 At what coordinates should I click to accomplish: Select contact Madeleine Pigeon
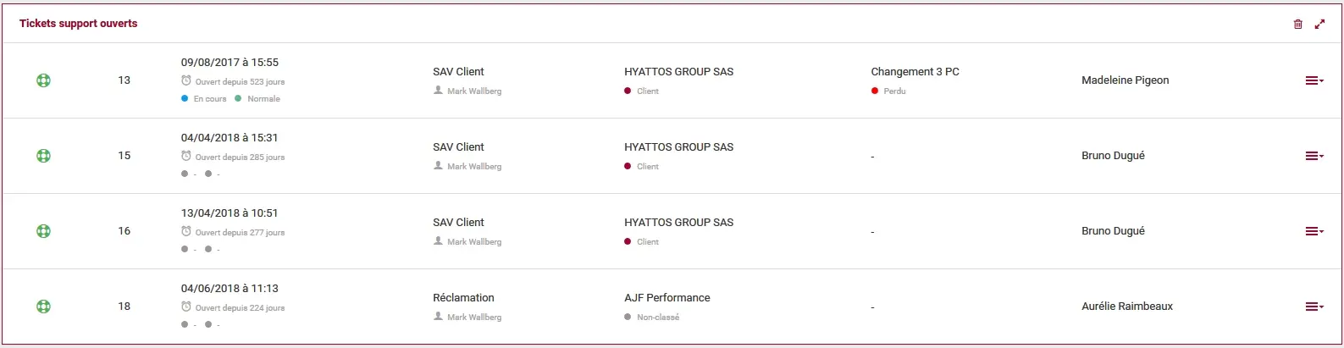pos(1125,80)
